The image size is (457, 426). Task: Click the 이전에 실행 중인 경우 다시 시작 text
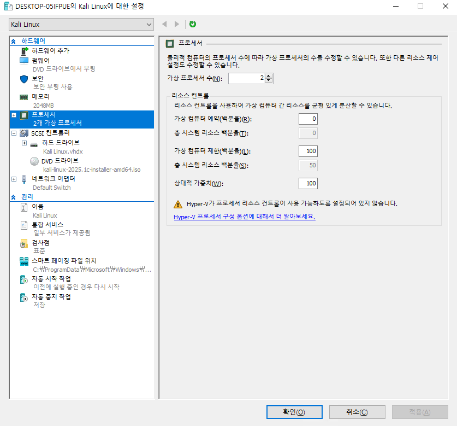pos(76,287)
